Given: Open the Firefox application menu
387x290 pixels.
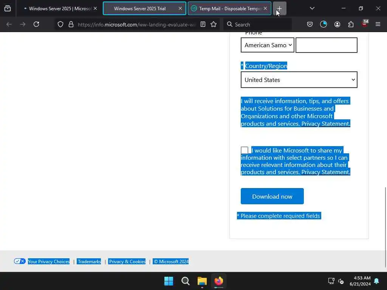Looking at the screenshot, I should tap(378, 24).
